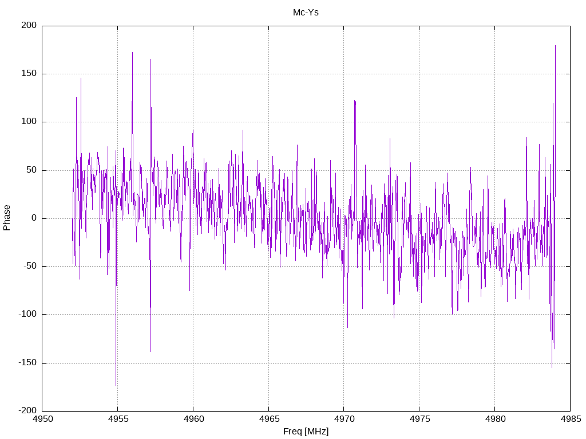This screenshot has width=586, height=439.
Task: Click the x-axis tick label 4985
Action: point(571,419)
